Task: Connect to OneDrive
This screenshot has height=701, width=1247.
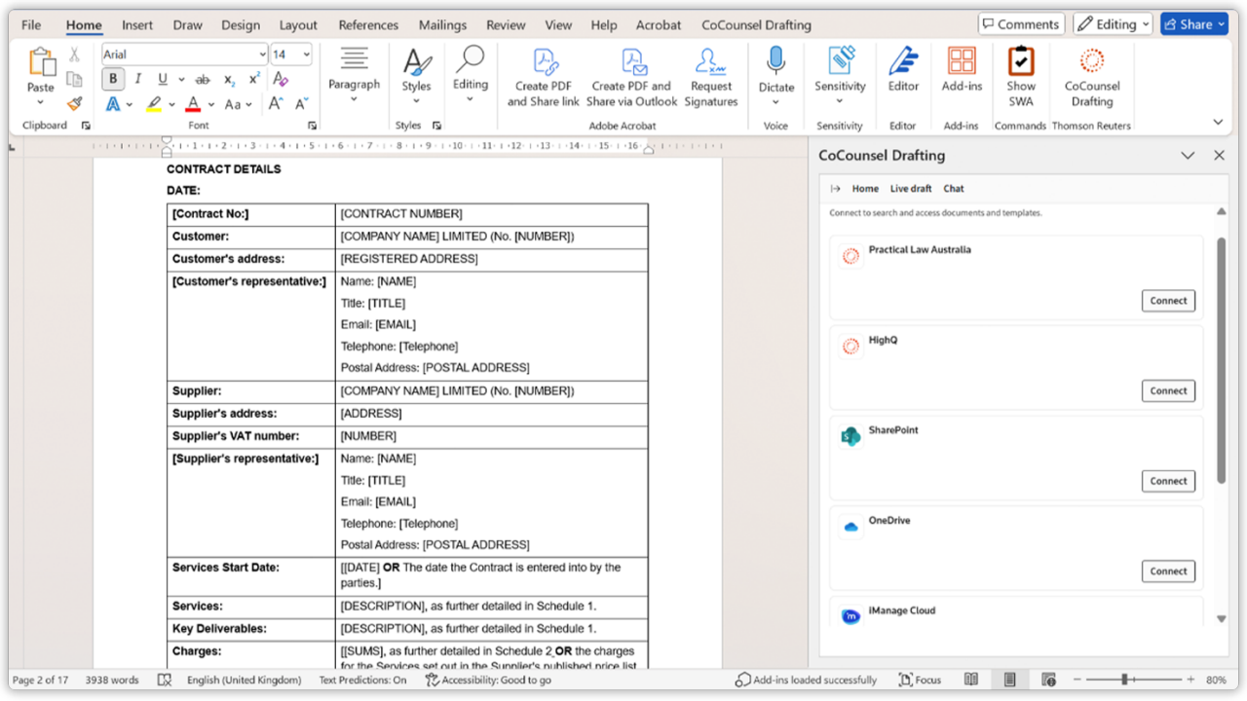Action: 1168,572
